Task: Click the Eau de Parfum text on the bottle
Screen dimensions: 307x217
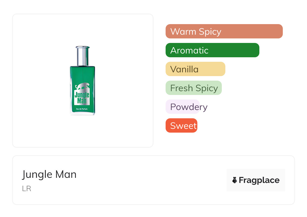Action: coord(82,109)
